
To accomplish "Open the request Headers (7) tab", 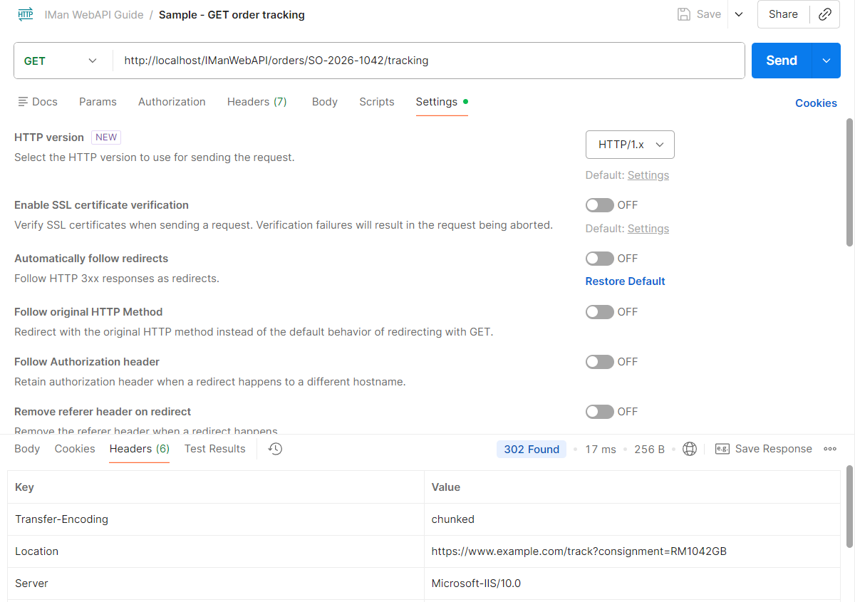I will tap(257, 102).
